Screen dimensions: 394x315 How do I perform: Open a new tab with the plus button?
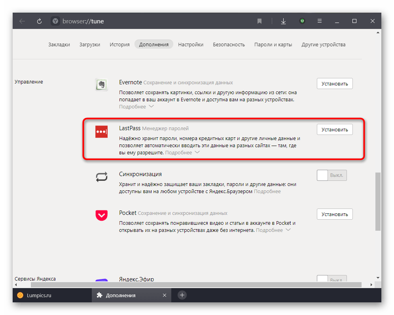point(182,295)
